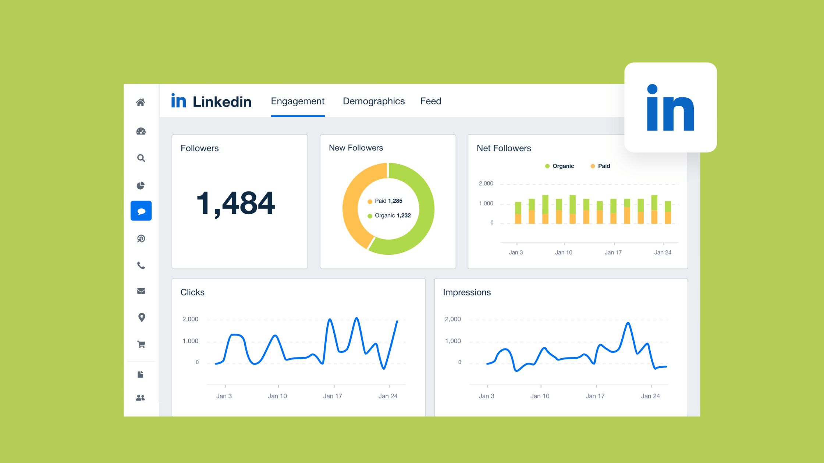824x463 pixels.
Task: Click the Impressions chart title
Action: 467,292
